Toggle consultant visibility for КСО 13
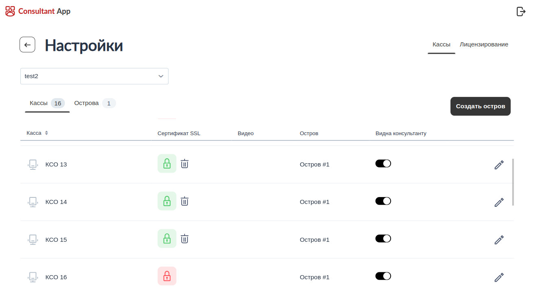Image resolution: width=534 pixels, height=300 pixels. click(x=383, y=164)
